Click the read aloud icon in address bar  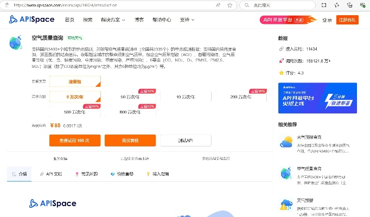(x=218, y=5)
